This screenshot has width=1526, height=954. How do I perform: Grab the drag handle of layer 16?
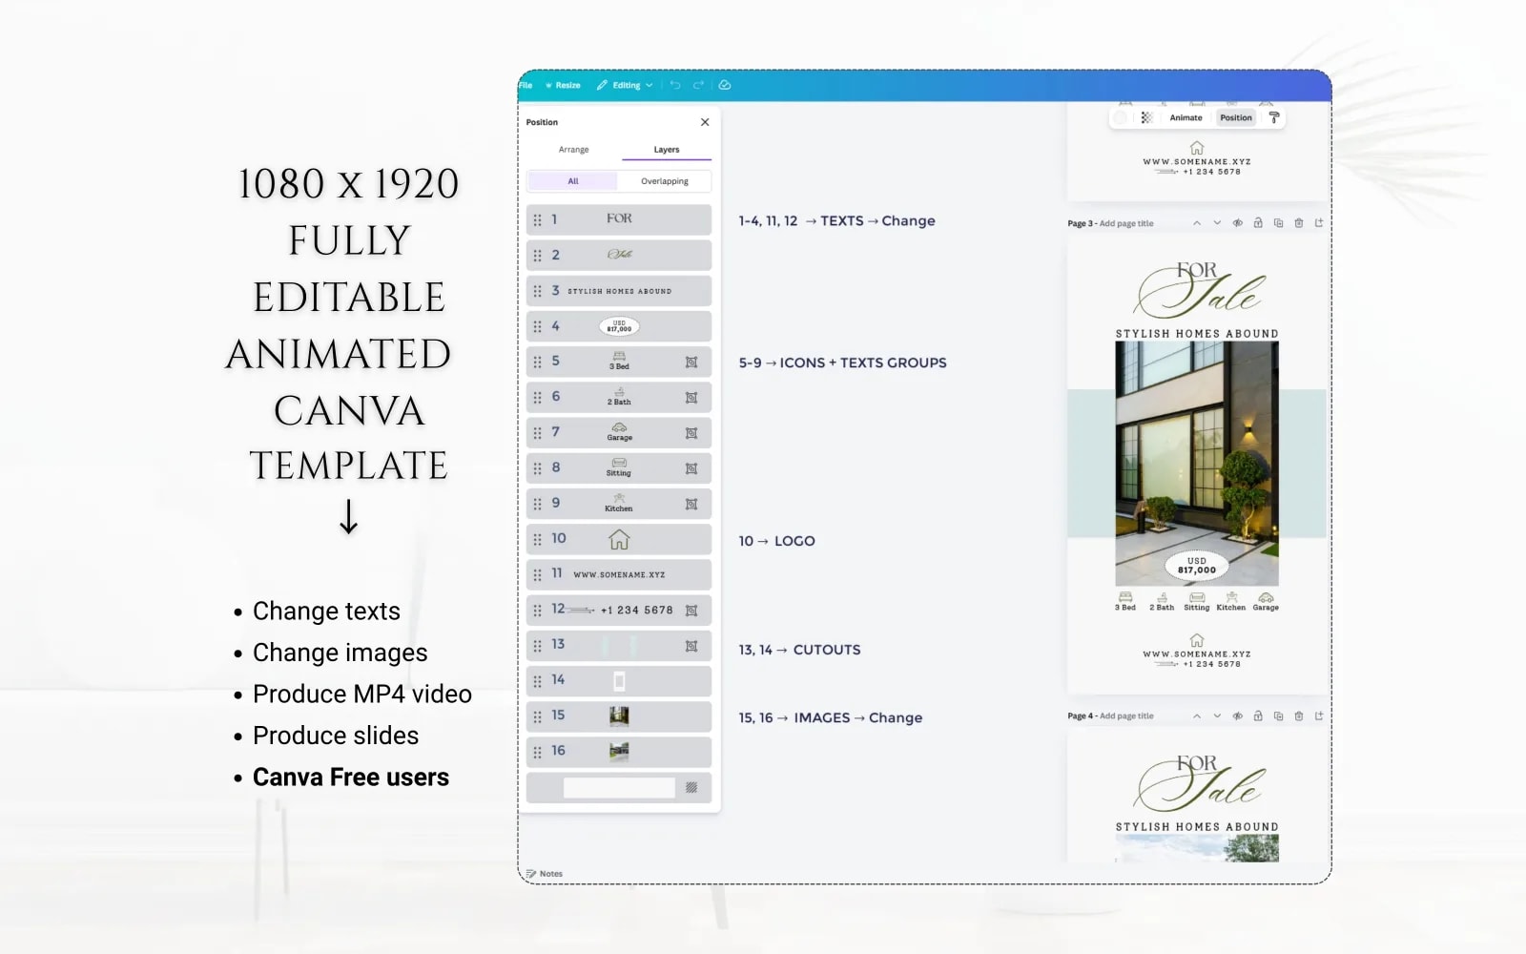538,752
